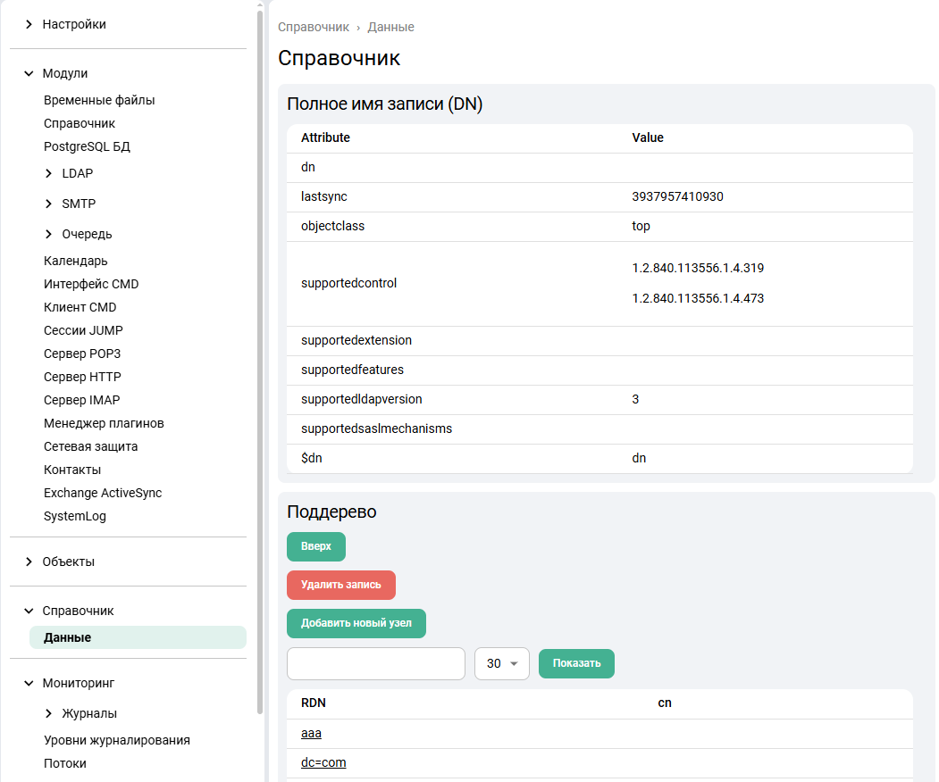Expand the Очередь submenu arrow

coord(48,234)
